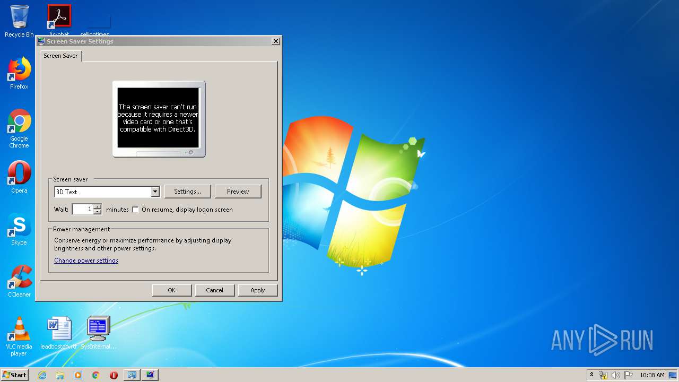The image size is (679, 382).
Task: Switch to the Personalization taskbar window
Action: [x=132, y=375]
